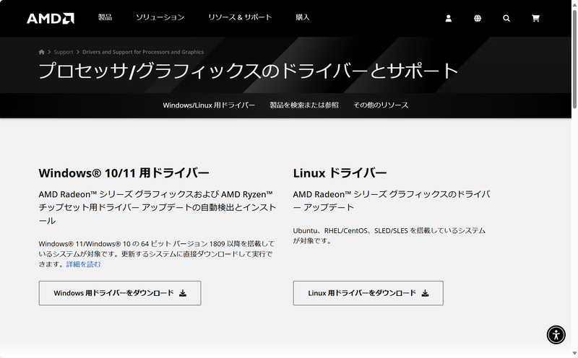
Task: Click the Support breadcrumb link
Action: [64, 52]
